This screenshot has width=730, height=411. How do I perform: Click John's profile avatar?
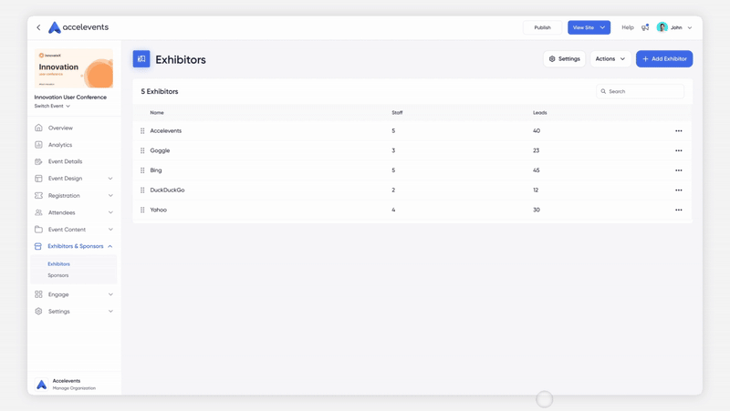(662, 27)
